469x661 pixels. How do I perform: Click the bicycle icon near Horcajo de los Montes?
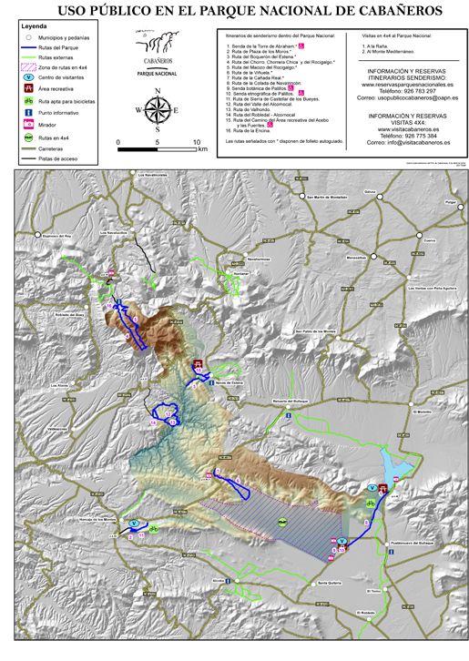click(x=154, y=529)
